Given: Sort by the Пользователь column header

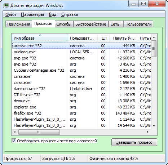Looking at the screenshot, I should point(83,38).
